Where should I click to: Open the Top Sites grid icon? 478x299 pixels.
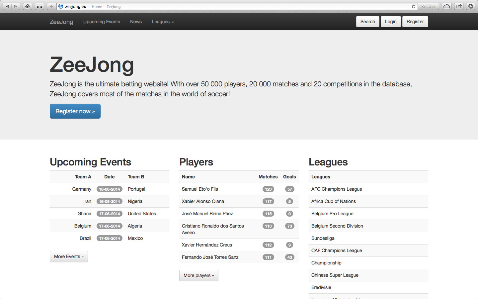tap(40, 6)
